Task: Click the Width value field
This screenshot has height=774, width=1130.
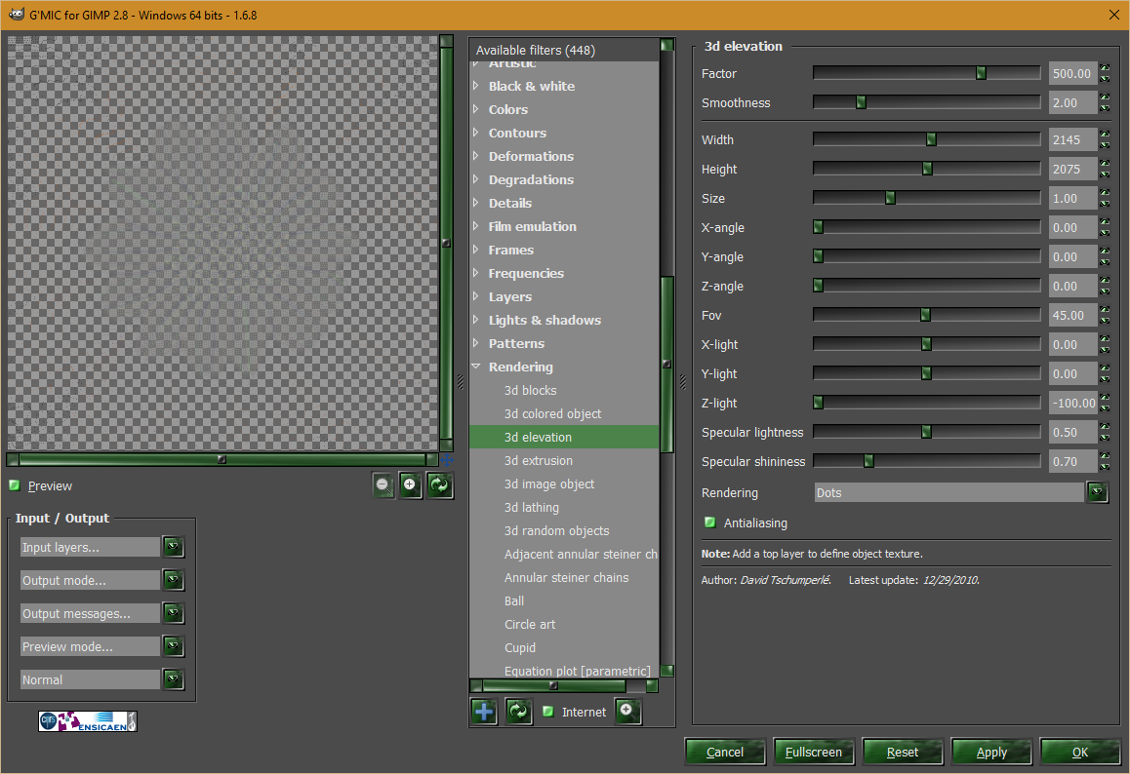Action: coord(1072,139)
